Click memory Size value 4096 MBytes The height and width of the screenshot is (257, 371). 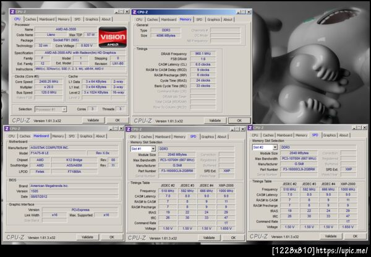pyautogui.click(x=166, y=35)
